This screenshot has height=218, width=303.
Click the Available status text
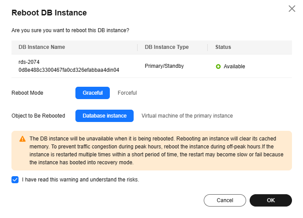[x=234, y=67]
